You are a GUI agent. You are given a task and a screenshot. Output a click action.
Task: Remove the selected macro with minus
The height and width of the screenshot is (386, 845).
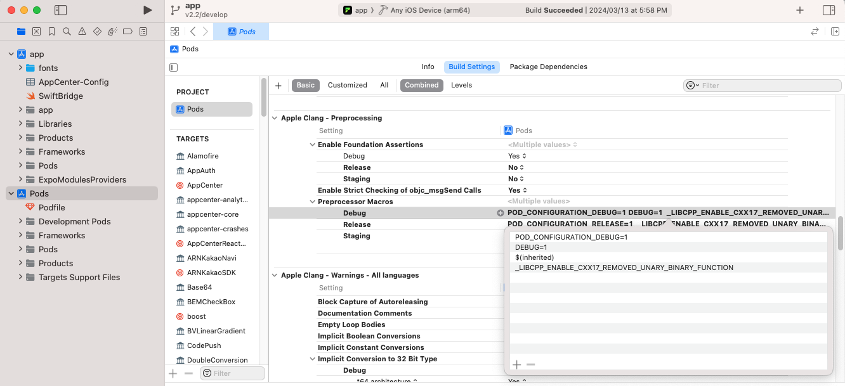pos(531,364)
